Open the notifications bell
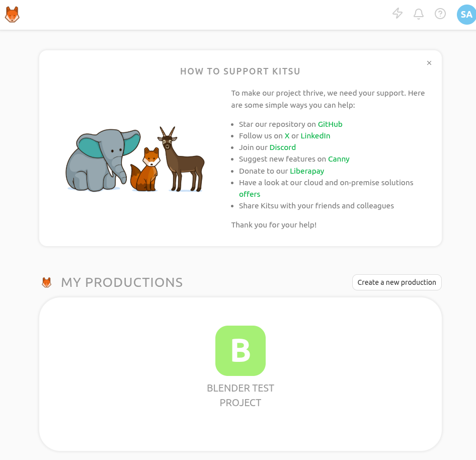Viewport: 476px width, 460px height. click(x=419, y=14)
